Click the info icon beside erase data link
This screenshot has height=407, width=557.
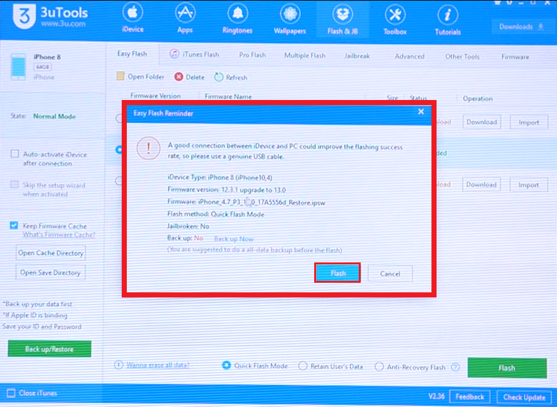119,364
